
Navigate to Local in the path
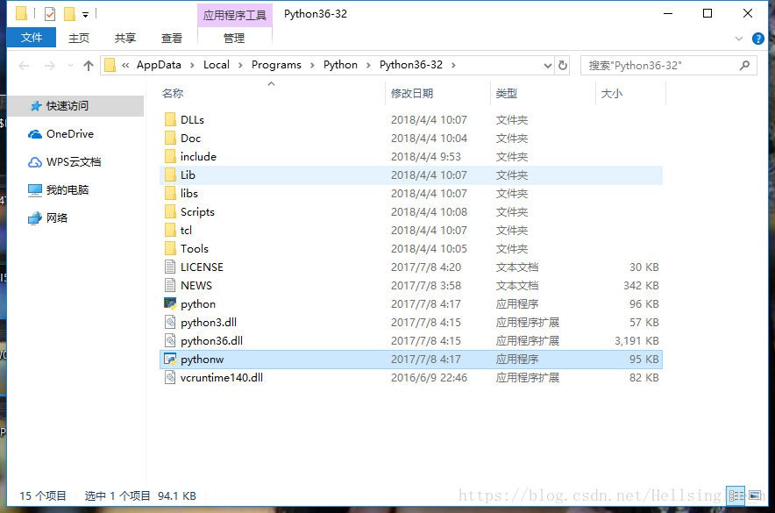[217, 65]
